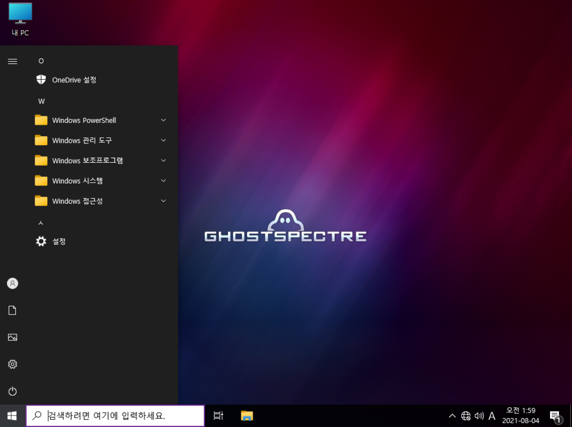Click the ㅅ group header

(x=41, y=222)
